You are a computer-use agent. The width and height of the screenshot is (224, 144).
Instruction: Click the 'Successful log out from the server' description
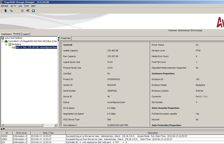pos(119,139)
